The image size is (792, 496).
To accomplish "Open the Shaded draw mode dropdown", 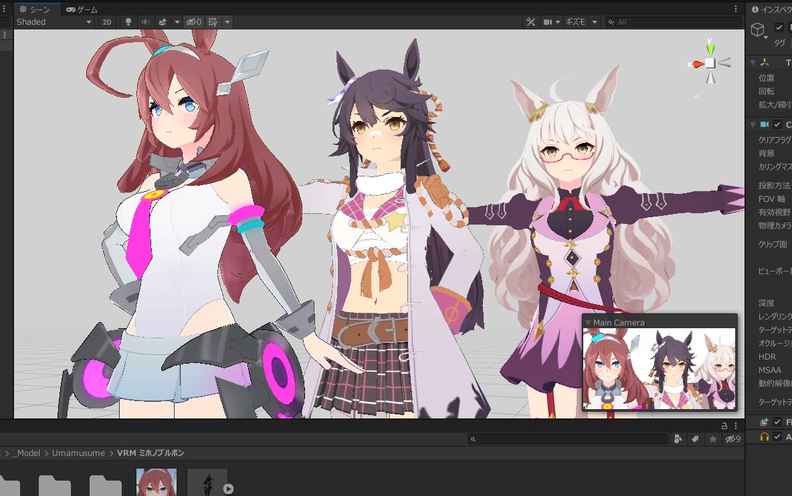I will coord(54,21).
